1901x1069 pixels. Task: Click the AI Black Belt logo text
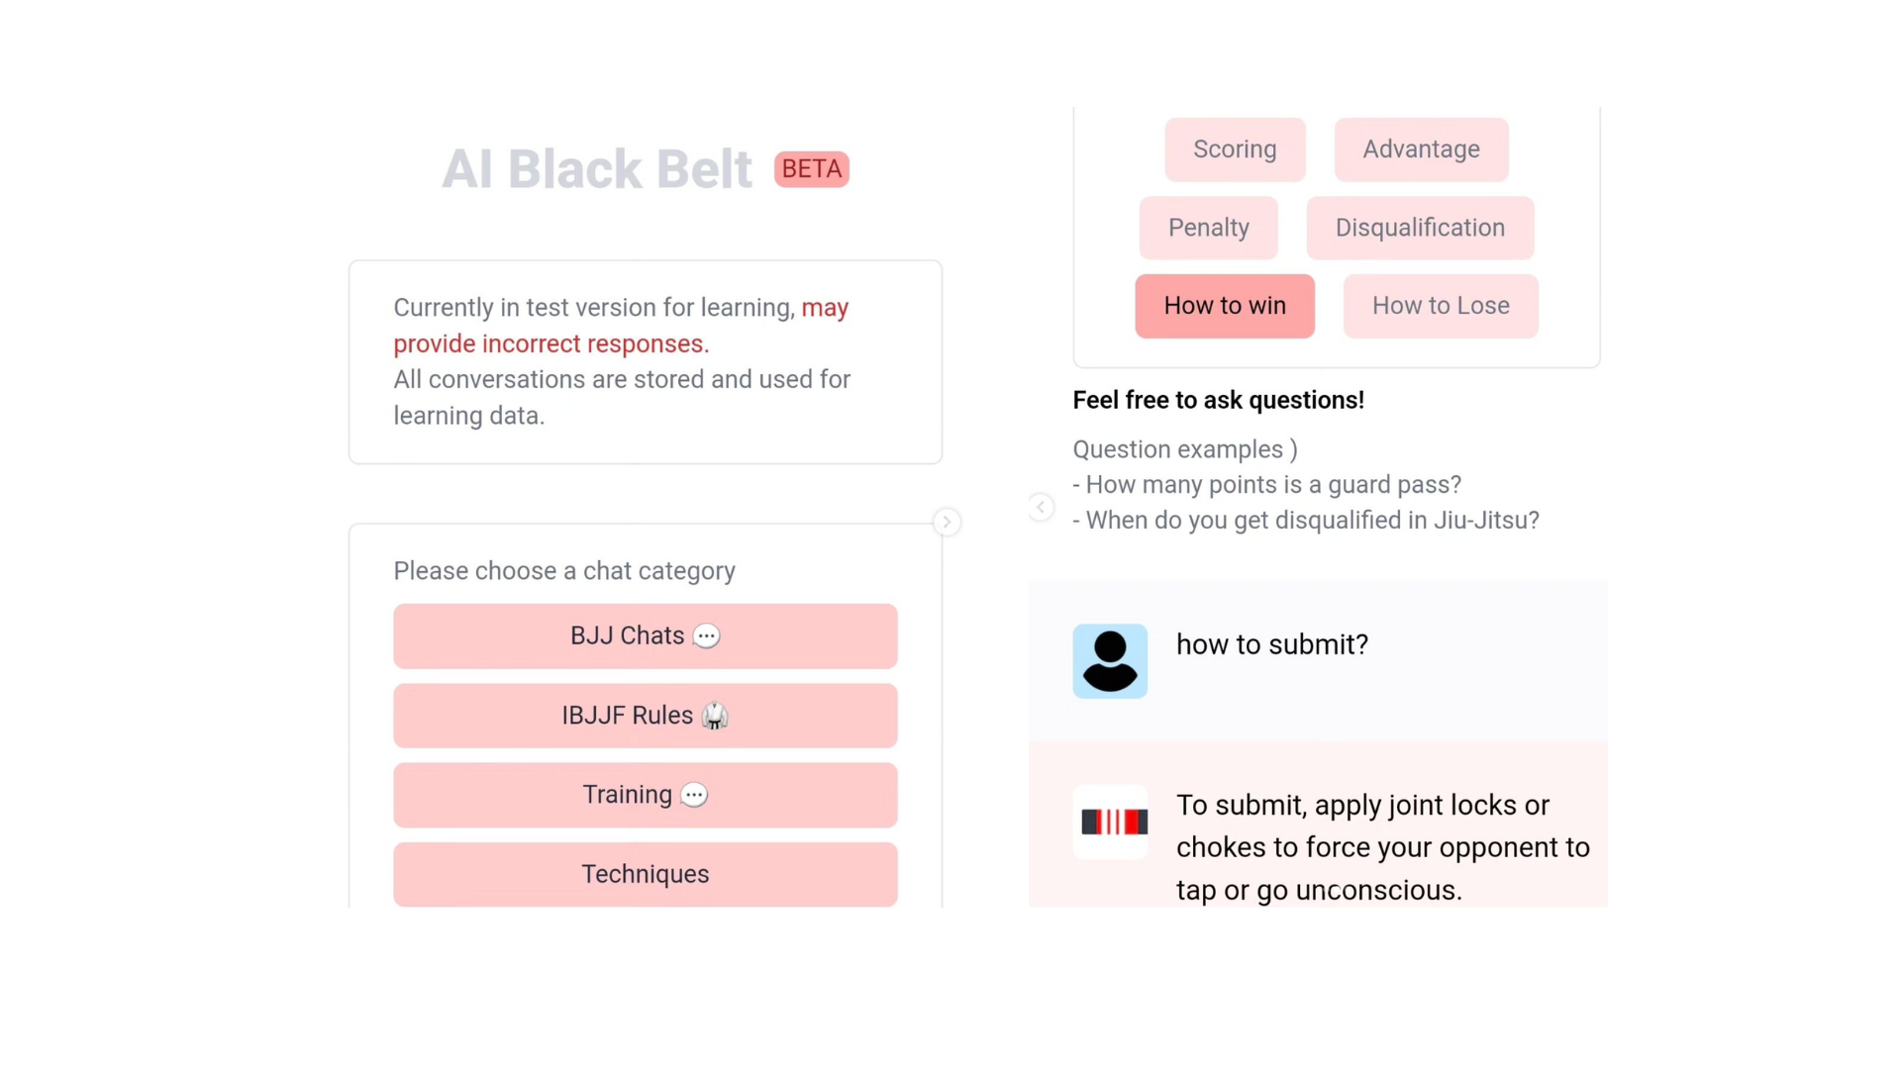tap(596, 168)
